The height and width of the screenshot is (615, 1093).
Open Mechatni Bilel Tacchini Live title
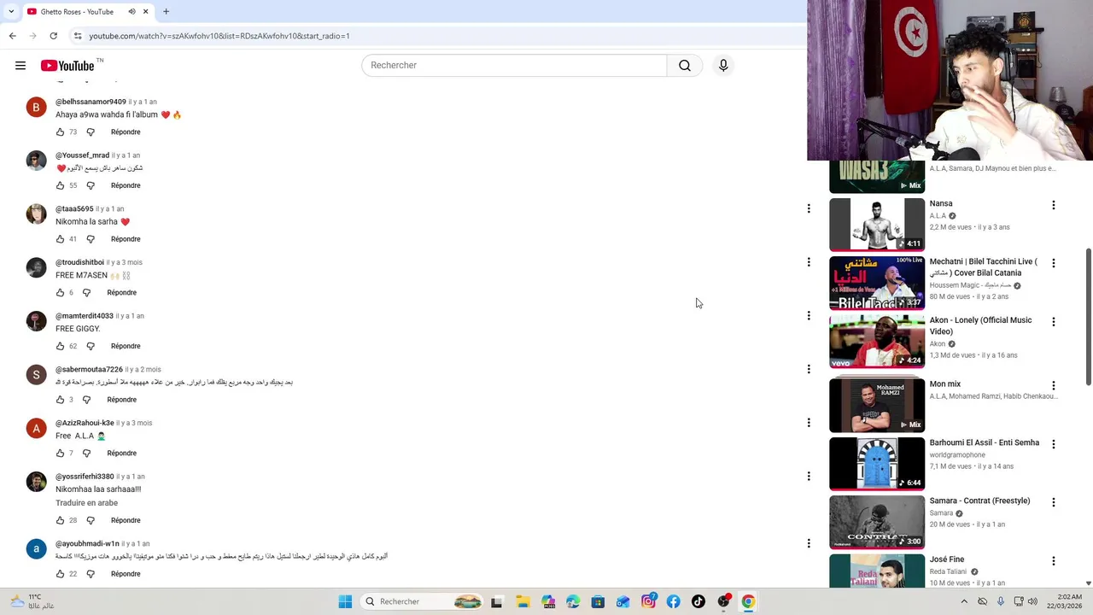[x=984, y=267]
